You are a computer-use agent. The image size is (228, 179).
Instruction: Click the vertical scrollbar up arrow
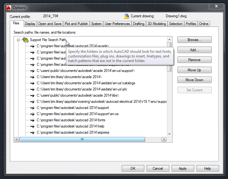169,40
